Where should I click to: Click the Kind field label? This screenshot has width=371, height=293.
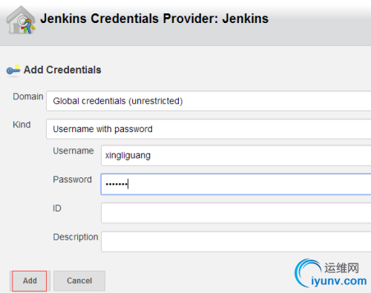(22, 125)
